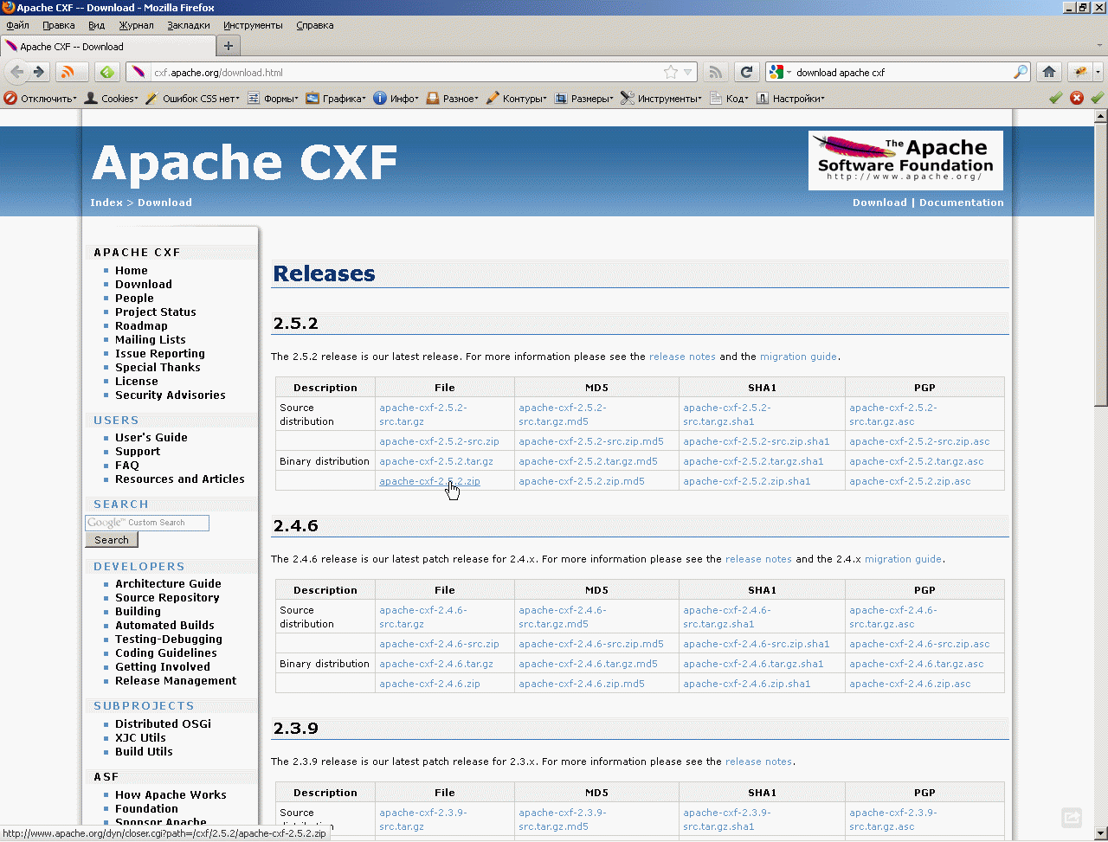Click the green check left of the red X
Screen dimensions: 1108x842
pyautogui.click(x=1056, y=98)
